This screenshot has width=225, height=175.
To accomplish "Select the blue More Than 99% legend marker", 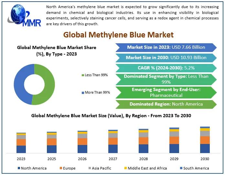I will pos(83,93).
